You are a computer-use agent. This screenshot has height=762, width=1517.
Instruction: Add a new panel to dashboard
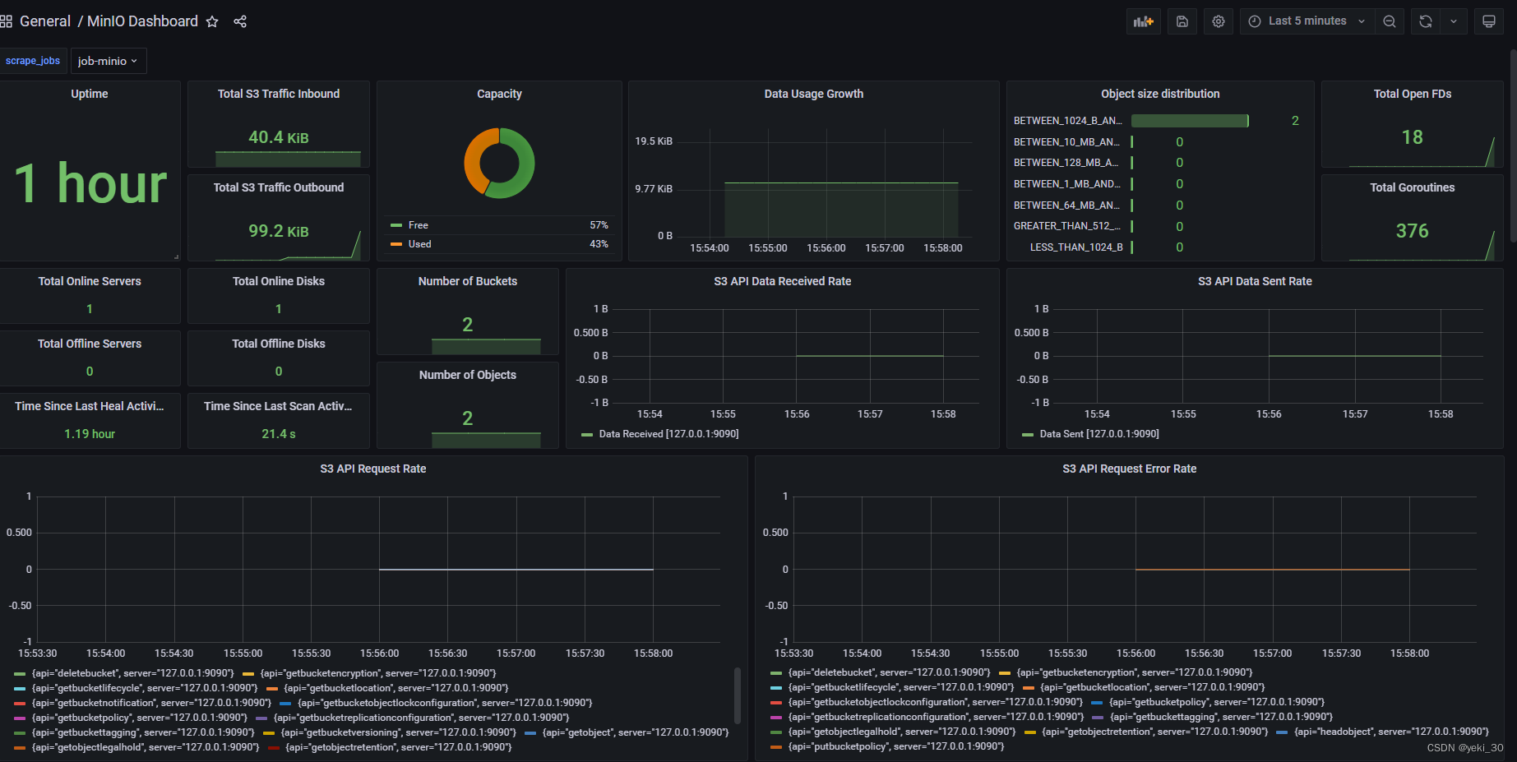pyautogui.click(x=1143, y=21)
